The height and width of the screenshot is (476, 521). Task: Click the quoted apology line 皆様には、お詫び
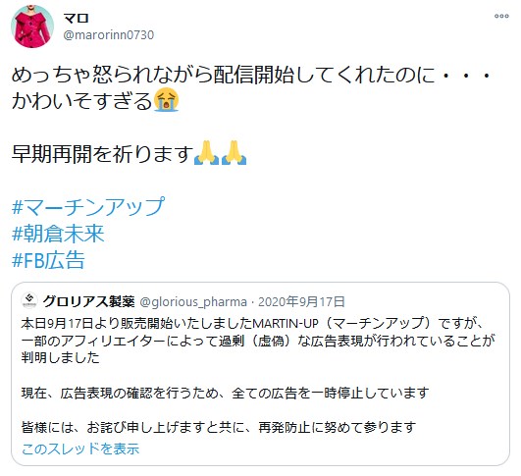tap(219, 427)
